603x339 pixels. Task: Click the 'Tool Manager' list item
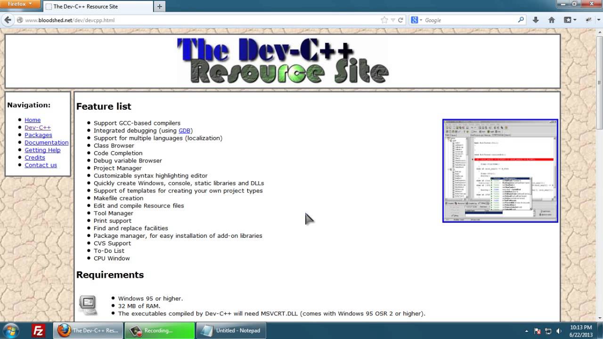click(x=114, y=213)
